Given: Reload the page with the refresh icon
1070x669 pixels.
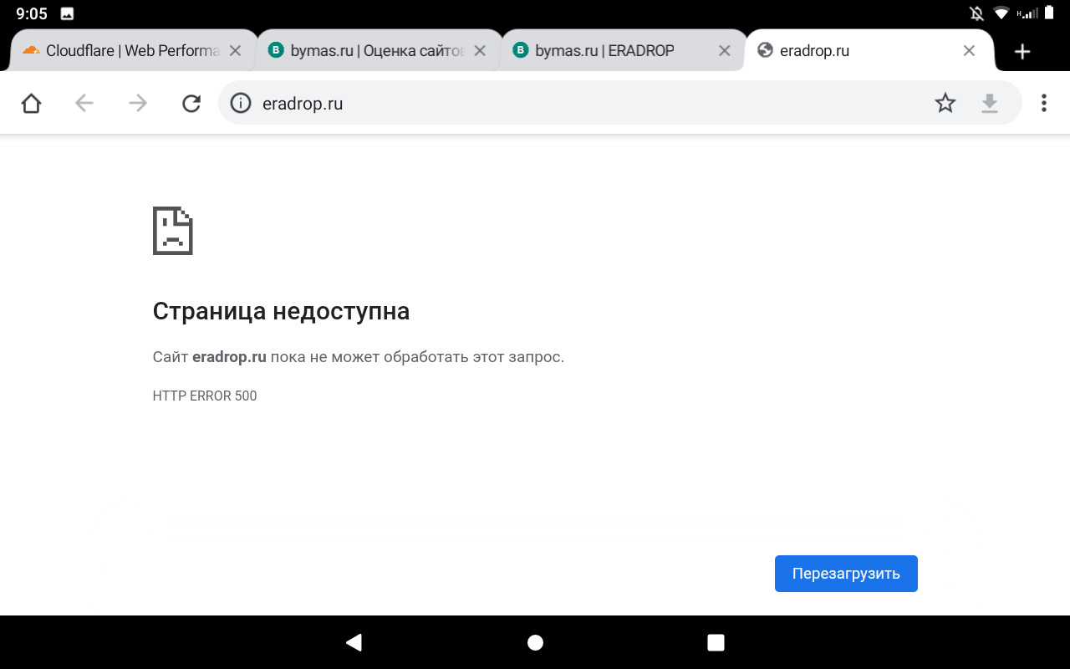Looking at the screenshot, I should (191, 103).
